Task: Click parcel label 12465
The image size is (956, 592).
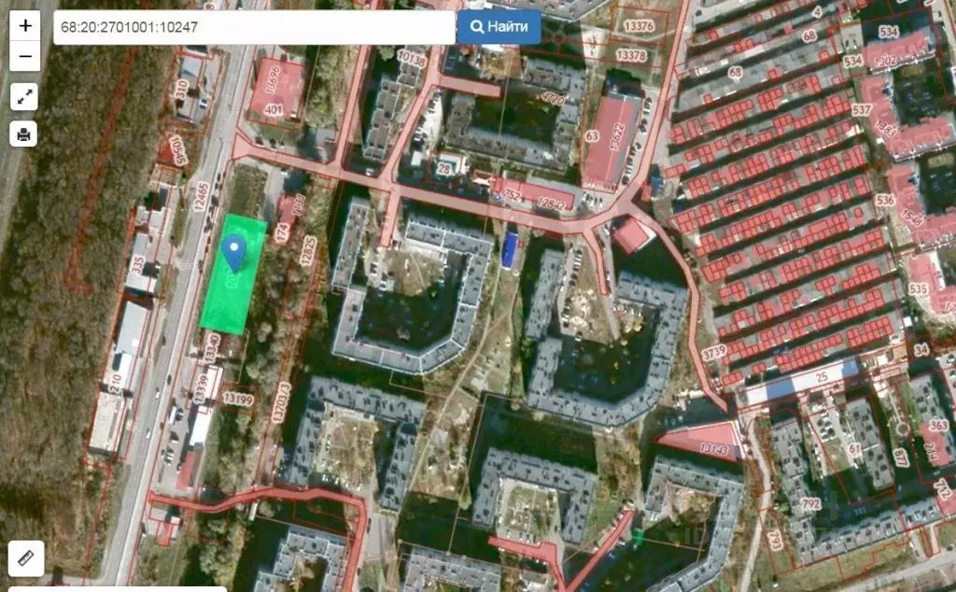Action: pos(201,196)
